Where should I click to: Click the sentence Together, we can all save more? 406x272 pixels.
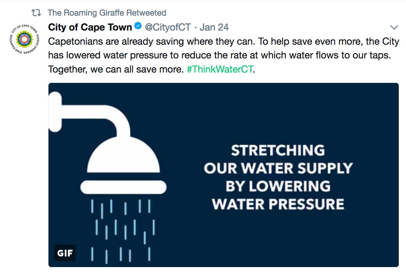tap(116, 69)
